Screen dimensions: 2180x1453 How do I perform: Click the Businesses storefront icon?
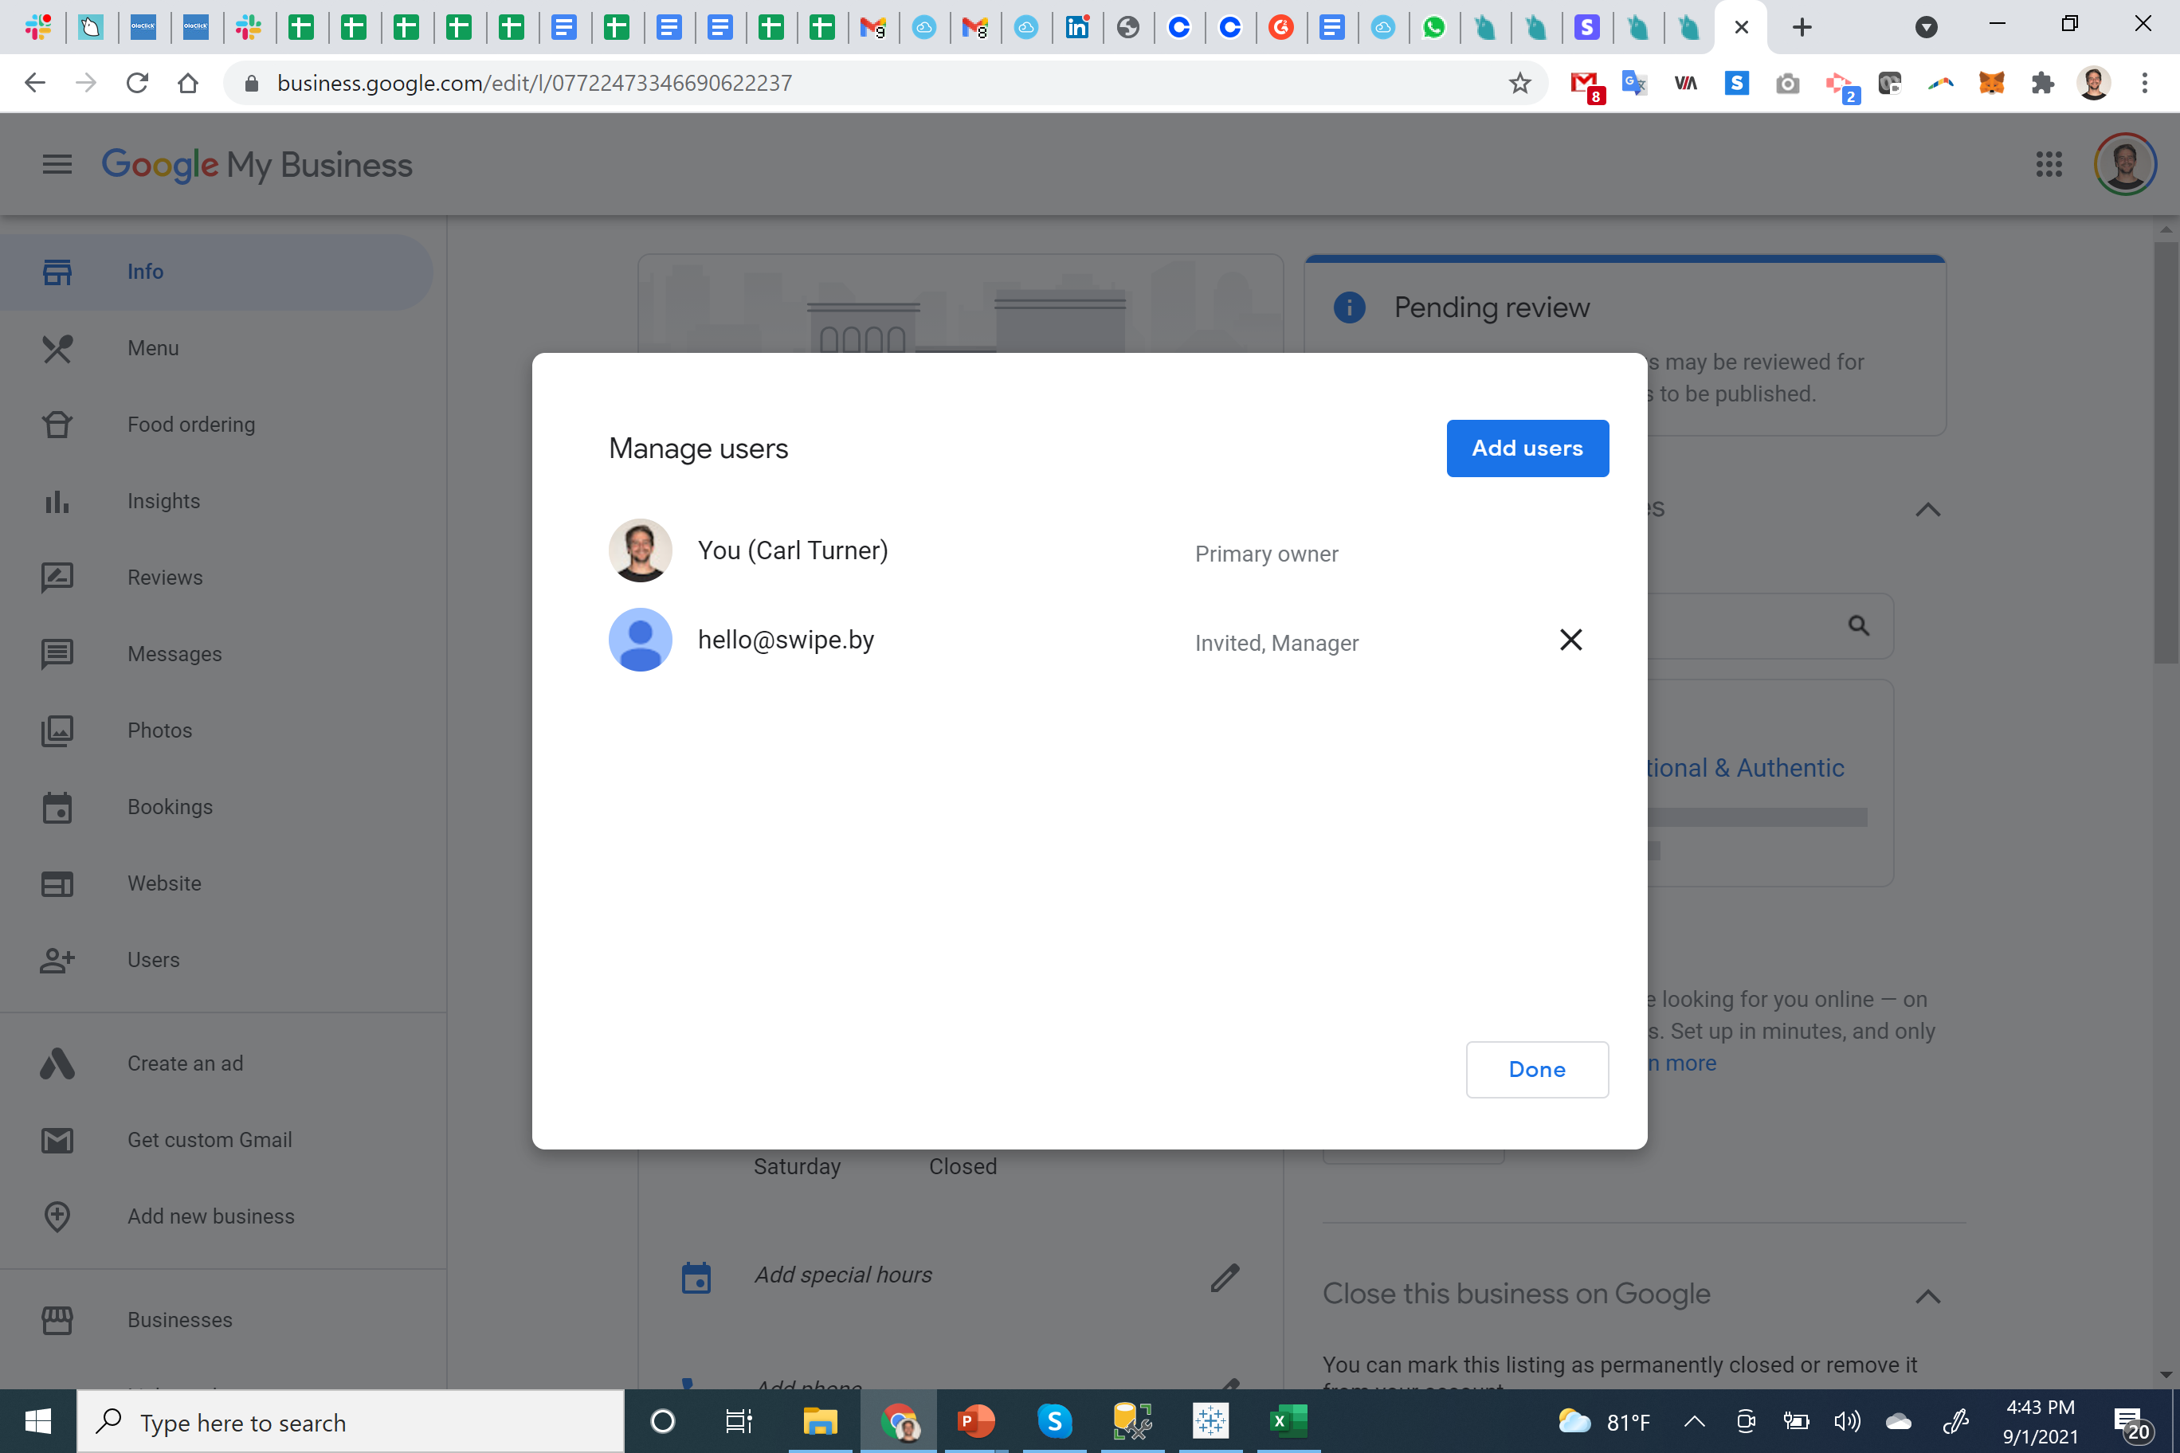click(x=57, y=1319)
